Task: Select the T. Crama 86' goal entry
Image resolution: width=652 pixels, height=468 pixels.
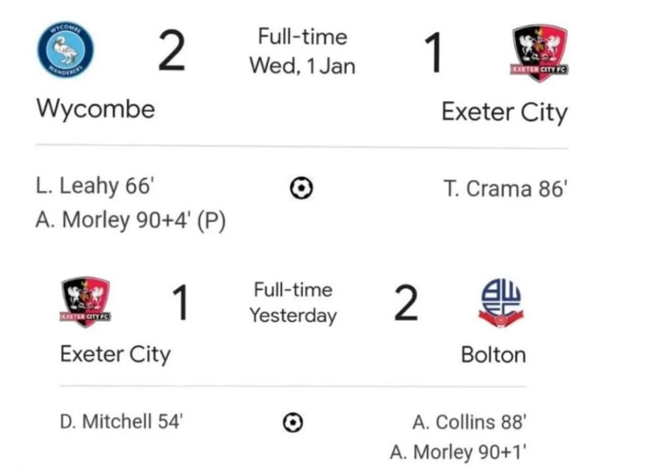Action: (505, 188)
